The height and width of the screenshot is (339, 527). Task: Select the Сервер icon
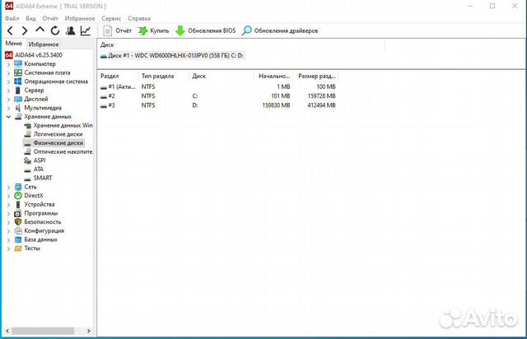click(18, 90)
